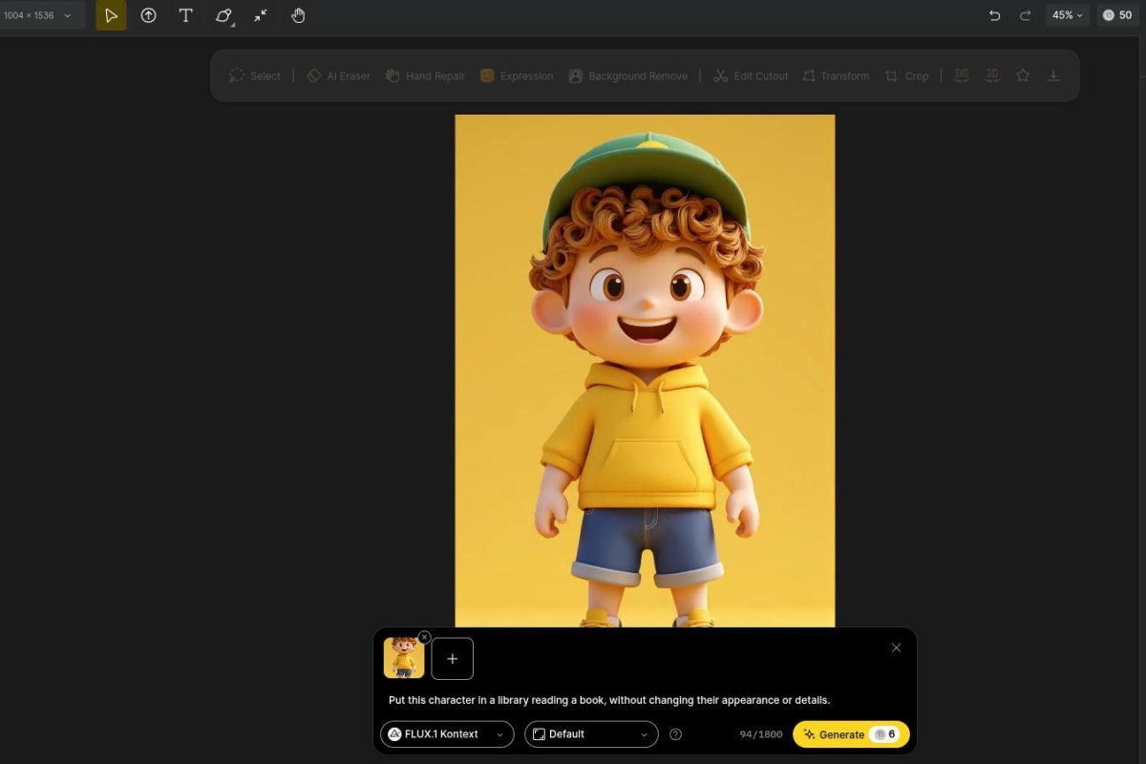Activate the Hand pan tool
This screenshot has height=764, width=1146.
(298, 15)
